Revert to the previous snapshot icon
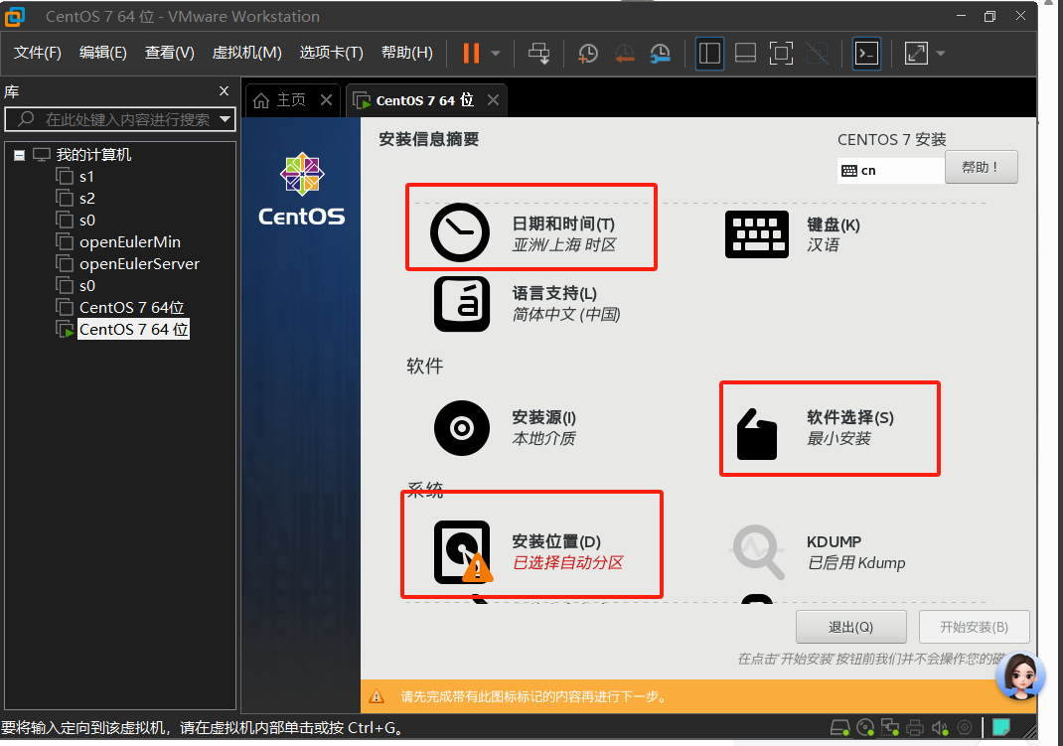The height and width of the screenshot is (746, 1063). 624,54
